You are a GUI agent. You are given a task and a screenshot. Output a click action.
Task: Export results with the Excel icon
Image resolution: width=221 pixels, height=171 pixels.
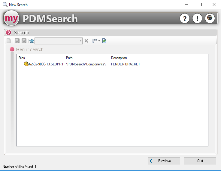104,41
